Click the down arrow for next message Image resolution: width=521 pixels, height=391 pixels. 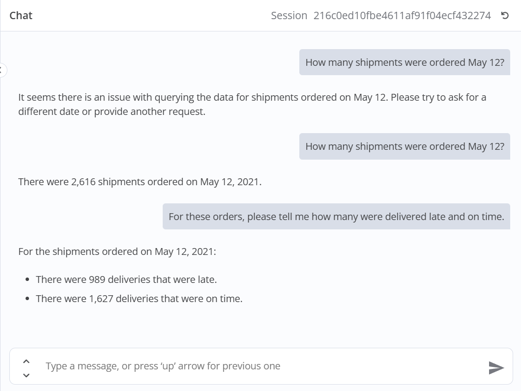tap(27, 375)
